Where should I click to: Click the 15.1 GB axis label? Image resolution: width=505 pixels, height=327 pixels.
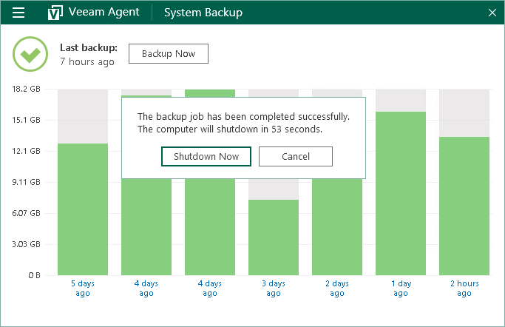26,120
